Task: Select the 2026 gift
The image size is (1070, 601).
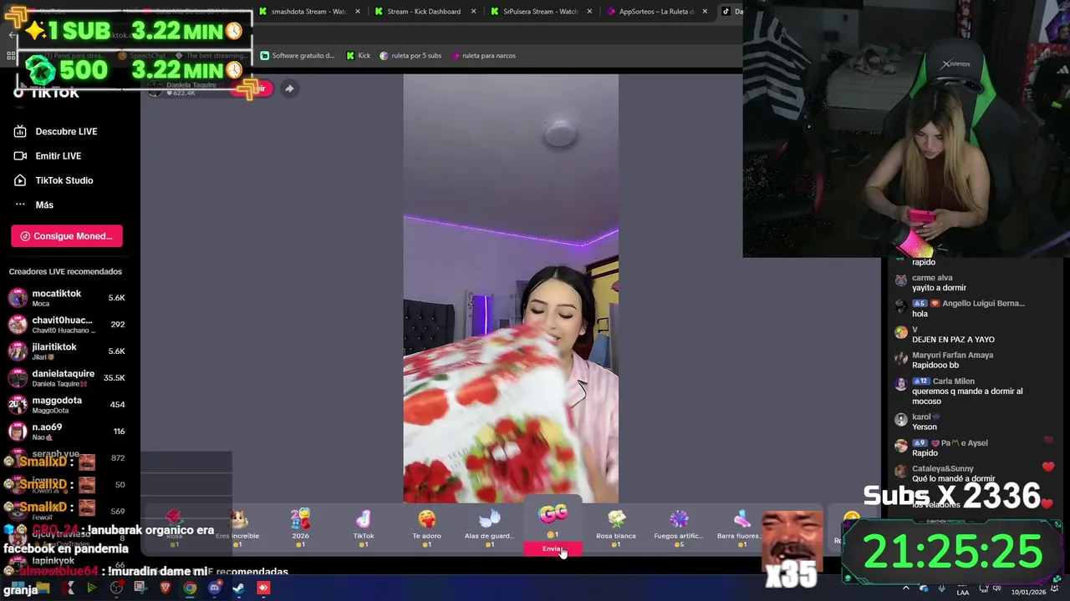Action: (300, 528)
